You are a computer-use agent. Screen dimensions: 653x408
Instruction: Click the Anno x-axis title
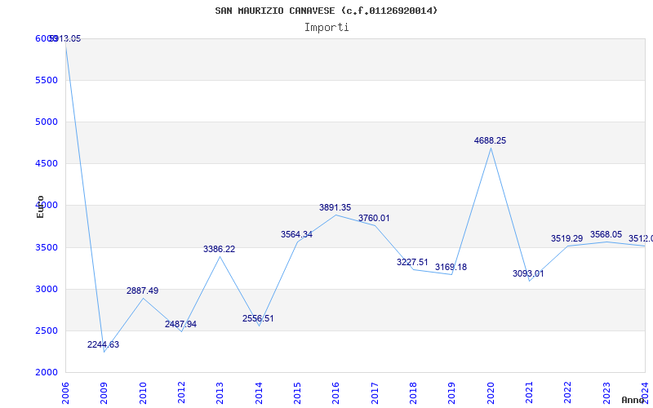[x=633, y=400]
